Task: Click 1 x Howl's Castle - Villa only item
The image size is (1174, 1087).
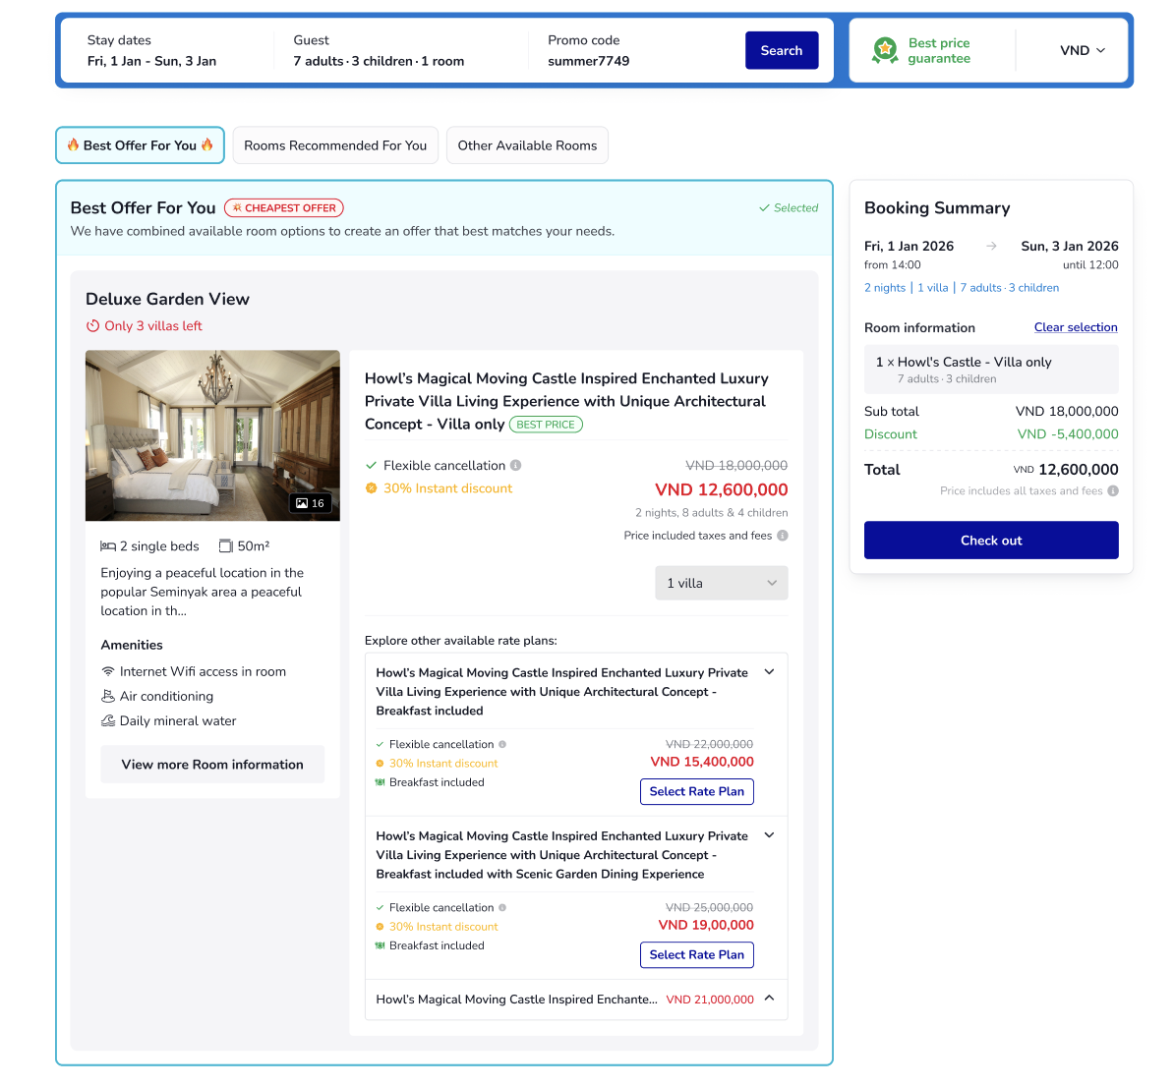Action: coord(991,370)
